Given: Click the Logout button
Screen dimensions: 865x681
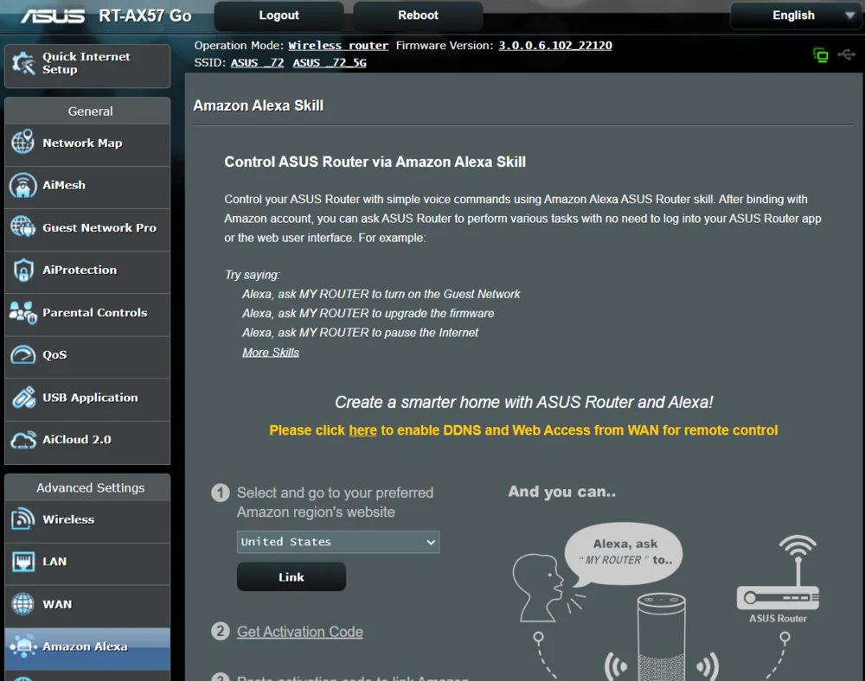Looking at the screenshot, I should [279, 16].
